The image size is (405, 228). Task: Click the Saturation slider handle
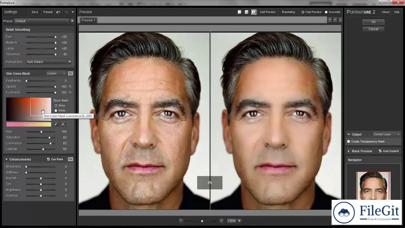pos(49,137)
